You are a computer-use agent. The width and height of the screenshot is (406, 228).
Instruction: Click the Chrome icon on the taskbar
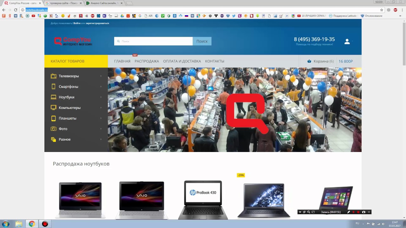32,224
